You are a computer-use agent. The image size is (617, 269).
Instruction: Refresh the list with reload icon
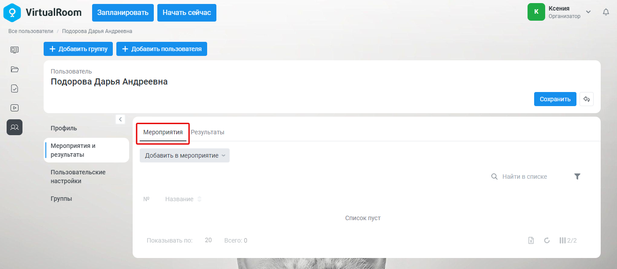tap(547, 240)
